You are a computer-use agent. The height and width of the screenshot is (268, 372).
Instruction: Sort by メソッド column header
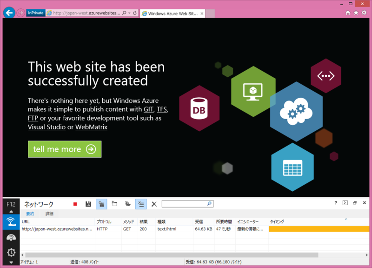coord(130,222)
